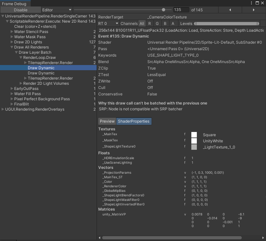The width and height of the screenshot is (266, 241).
Task: Click the horizontal scrollbar in details panel
Action: (x=172, y=238)
